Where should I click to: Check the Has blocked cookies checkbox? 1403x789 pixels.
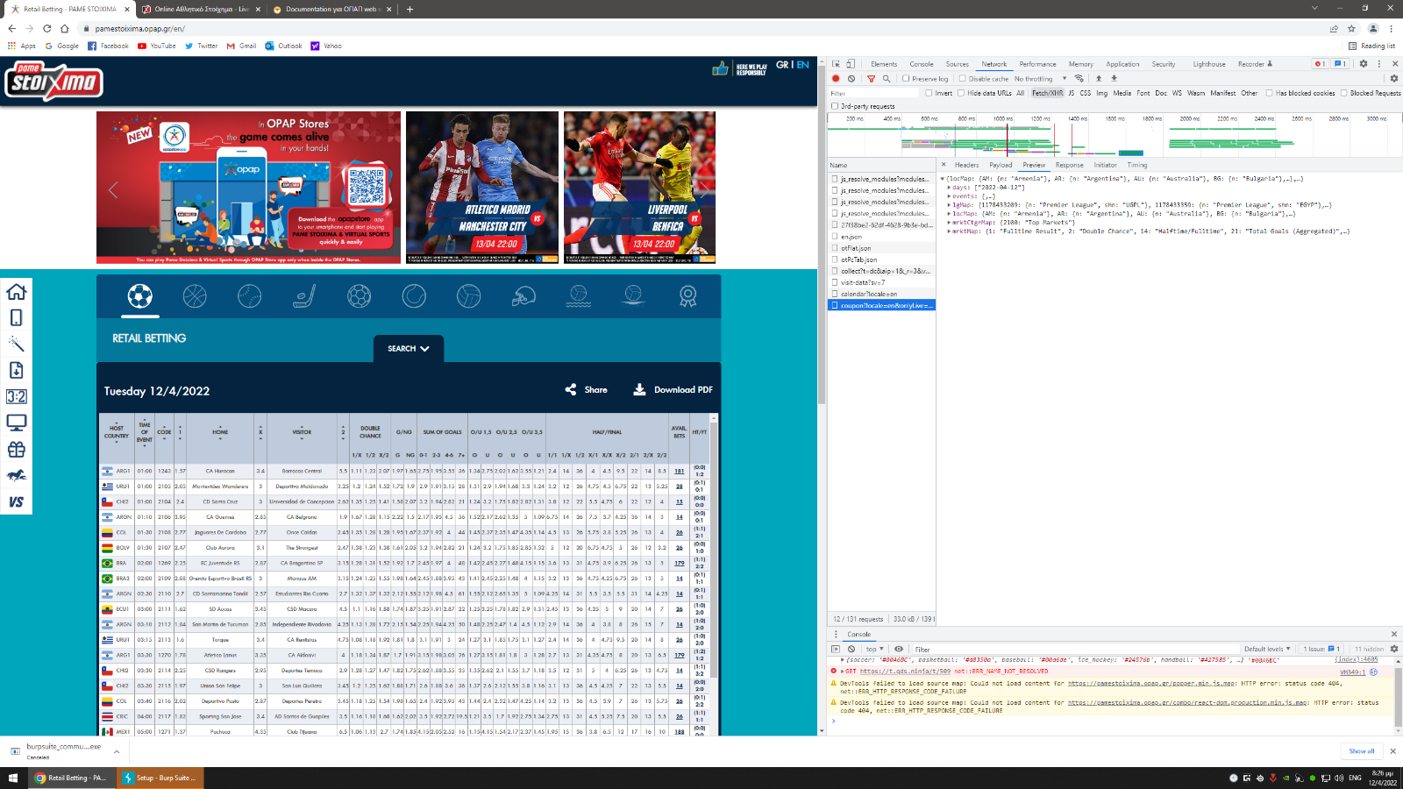tap(1269, 93)
